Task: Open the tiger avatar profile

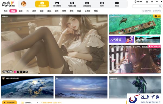Action: point(24,4)
